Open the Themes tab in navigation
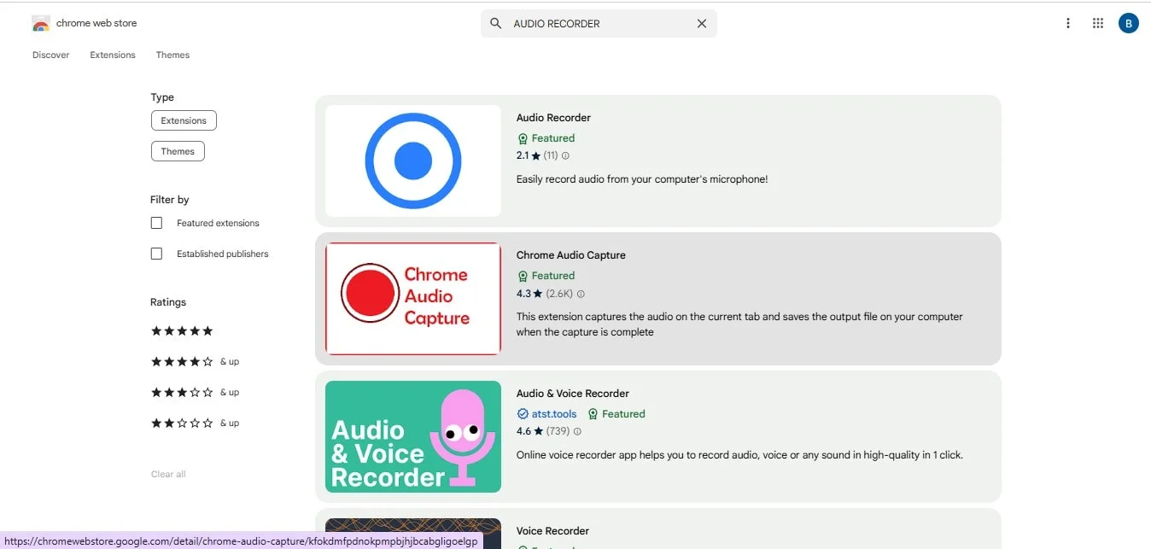The image size is (1151, 549). click(172, 55)
